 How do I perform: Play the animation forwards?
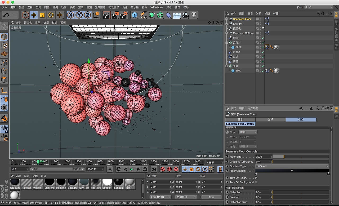[131, 169]
